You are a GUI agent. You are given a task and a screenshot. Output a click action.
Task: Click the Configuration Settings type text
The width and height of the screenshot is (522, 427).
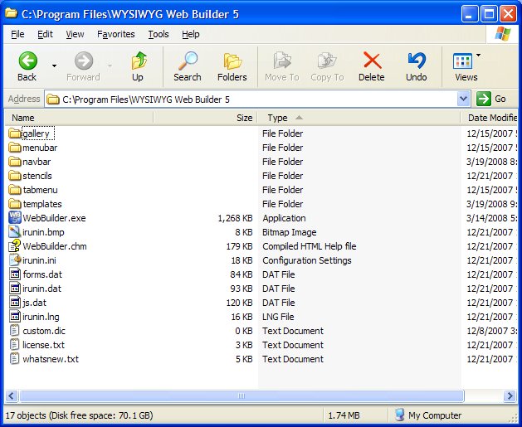coord(307,260)
